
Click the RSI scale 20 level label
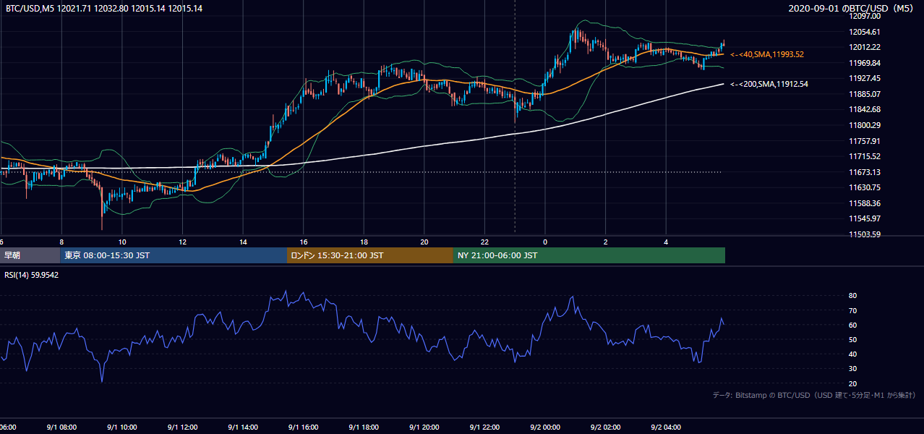(x=852, y=383)
